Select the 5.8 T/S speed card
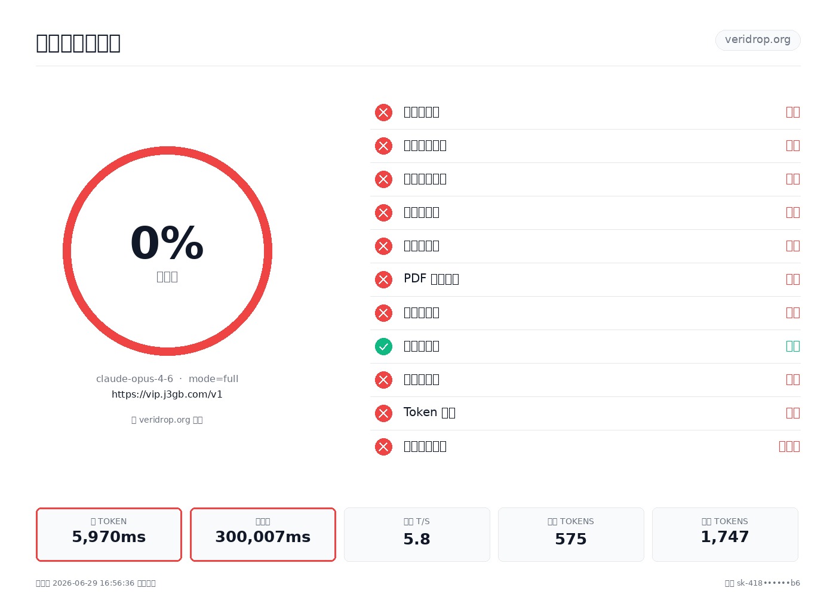Screen dimensions: 836x597 [417, 534]
